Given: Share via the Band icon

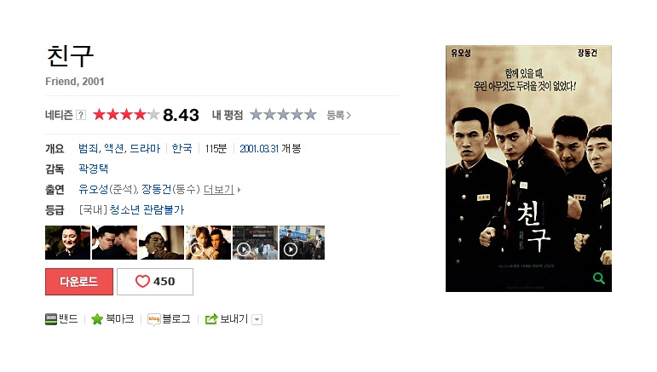Looking at the screenshot, I should tap(50, 319).
